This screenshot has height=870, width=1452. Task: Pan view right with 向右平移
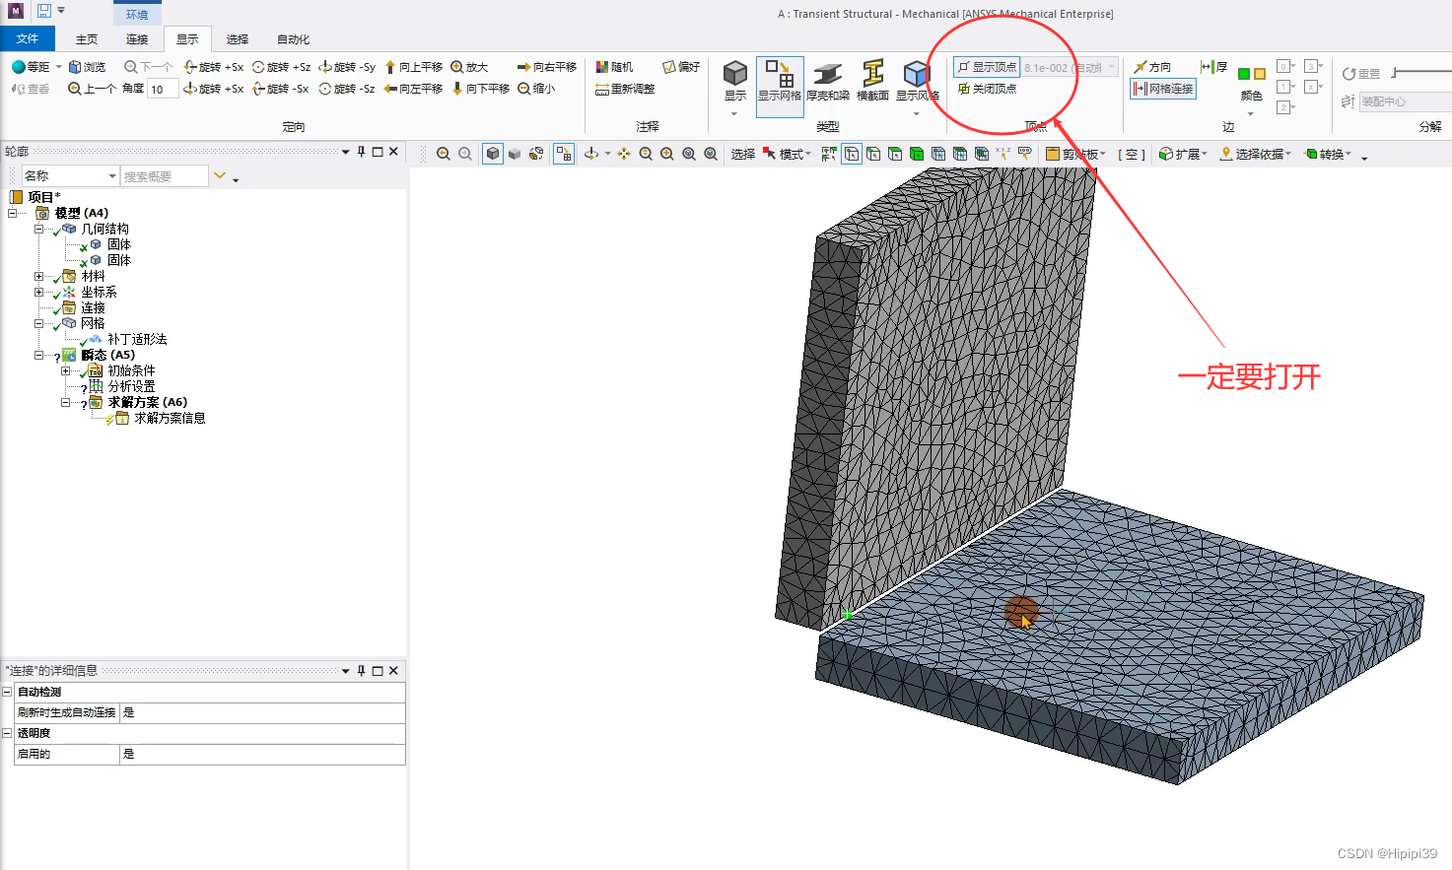[x=547, y=67]
